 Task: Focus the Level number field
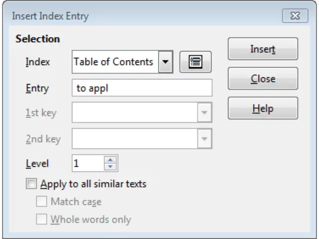pos(88,163)
